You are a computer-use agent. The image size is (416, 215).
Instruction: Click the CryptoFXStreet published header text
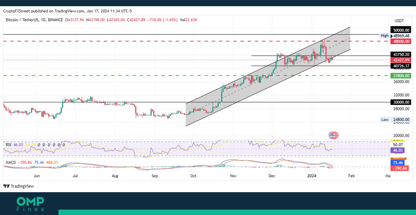point(67,11)
